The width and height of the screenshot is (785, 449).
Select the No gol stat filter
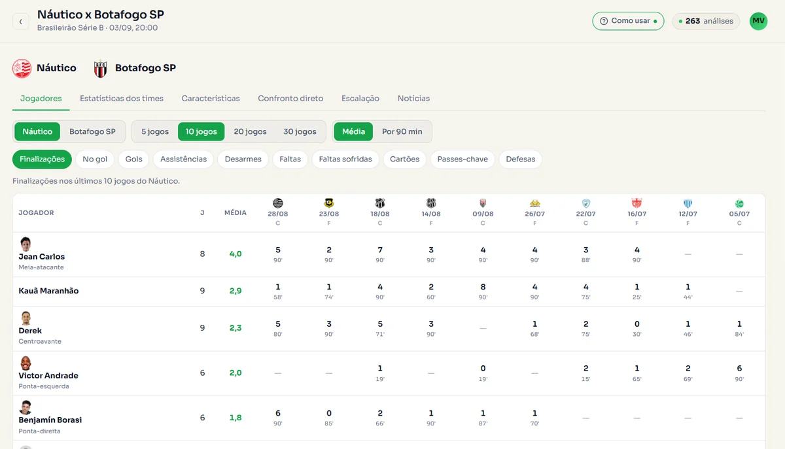click(x=96, y=159)
